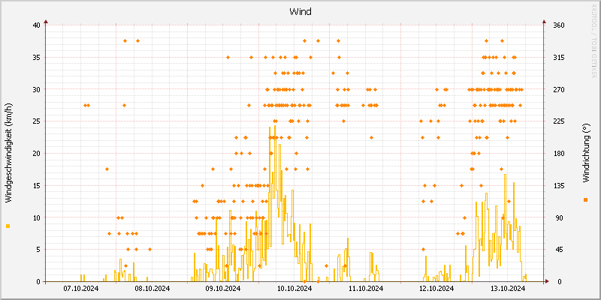Screen dimensions: 601x300
Task: Click the date label 12.10.2024
Action: pyautogui.click(x=436, y=289)
